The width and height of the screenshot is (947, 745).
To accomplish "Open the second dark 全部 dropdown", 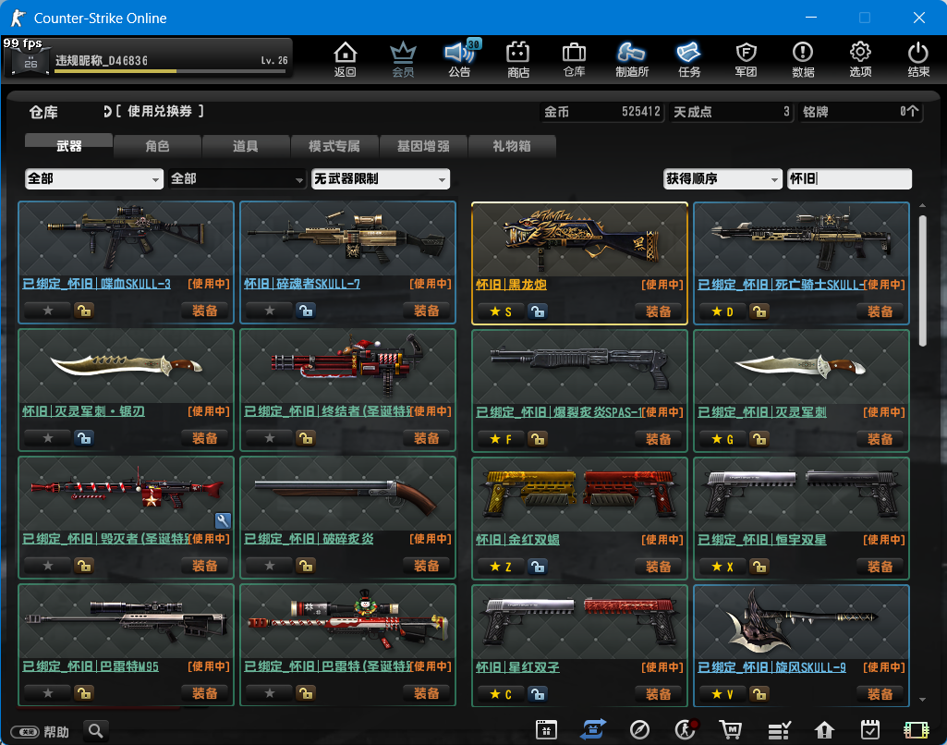I will (237, 178).
